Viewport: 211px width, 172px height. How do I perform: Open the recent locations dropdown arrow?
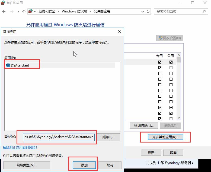tap(18, 12)
